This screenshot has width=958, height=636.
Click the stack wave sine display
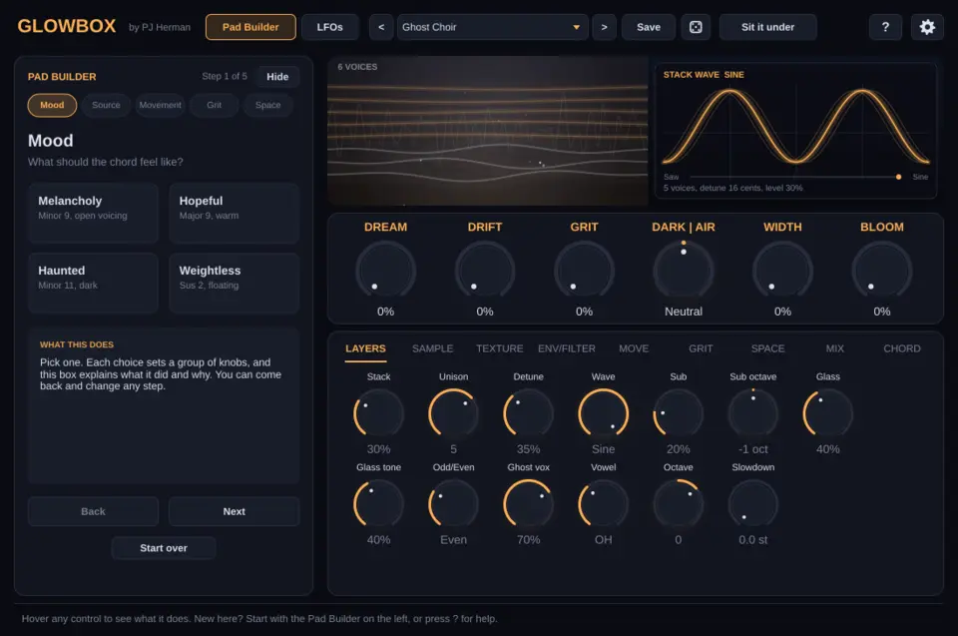(795, 129)
